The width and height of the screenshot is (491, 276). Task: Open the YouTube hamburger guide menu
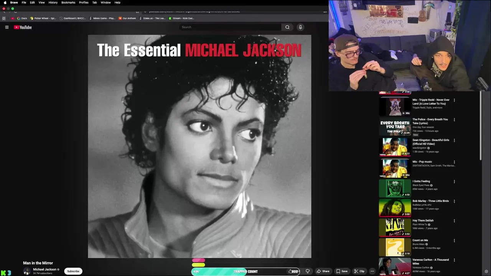[7, 27]
